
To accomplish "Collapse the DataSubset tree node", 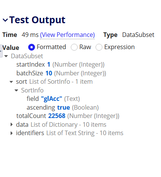I will (6, 56).
